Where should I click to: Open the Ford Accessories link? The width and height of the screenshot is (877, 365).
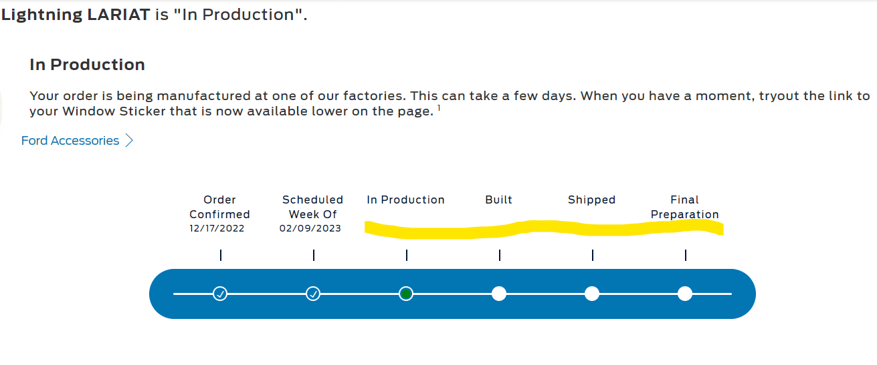(70, 141)
